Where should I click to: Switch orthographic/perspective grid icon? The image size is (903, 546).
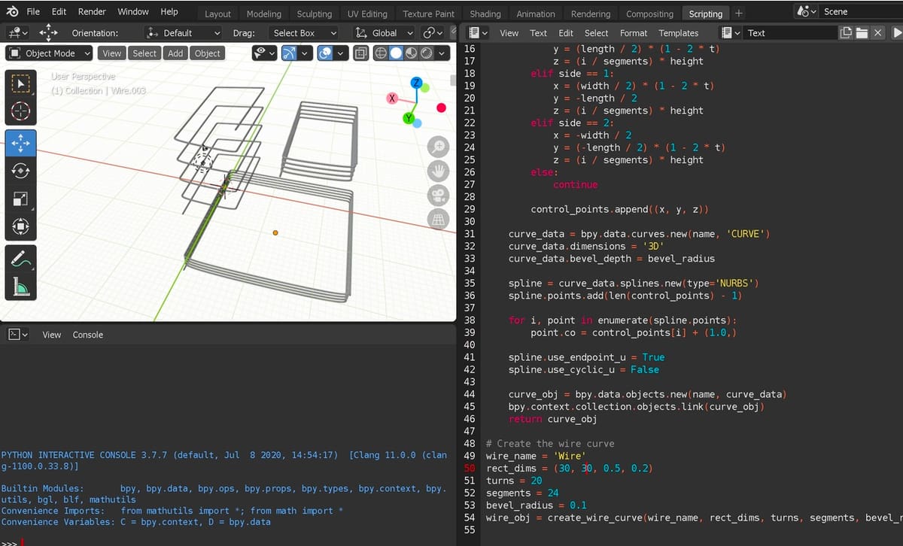click(438, 220)
